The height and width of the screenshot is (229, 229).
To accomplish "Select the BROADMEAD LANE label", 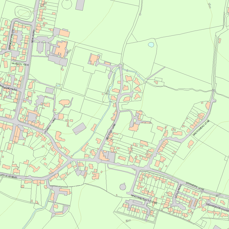I will pyautogui.click(x=201, y=128).
